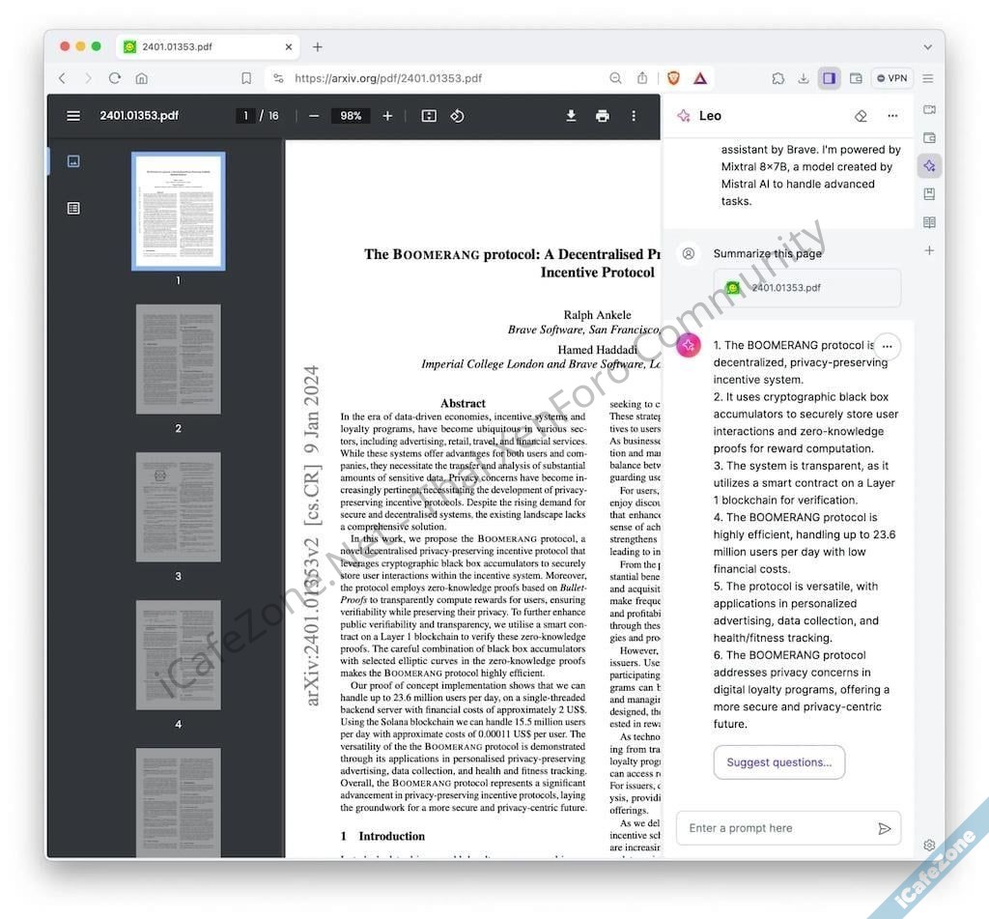The height and width of the screenshot is (919, 989).
Task: Show document outline view in sidebar
Action: (x=73, y=208)
